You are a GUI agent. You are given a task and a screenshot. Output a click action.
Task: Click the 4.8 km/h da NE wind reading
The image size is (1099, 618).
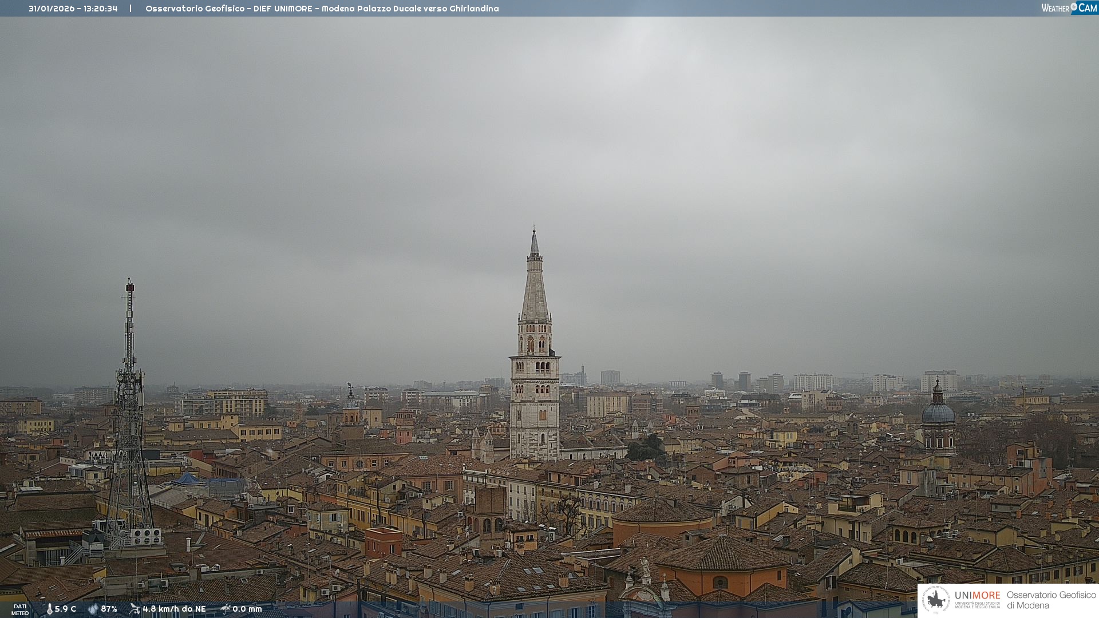coord(174,609)
